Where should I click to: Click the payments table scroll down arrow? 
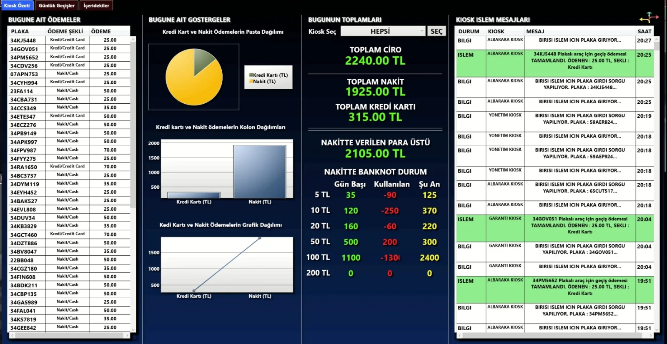[x=133, y=329]
